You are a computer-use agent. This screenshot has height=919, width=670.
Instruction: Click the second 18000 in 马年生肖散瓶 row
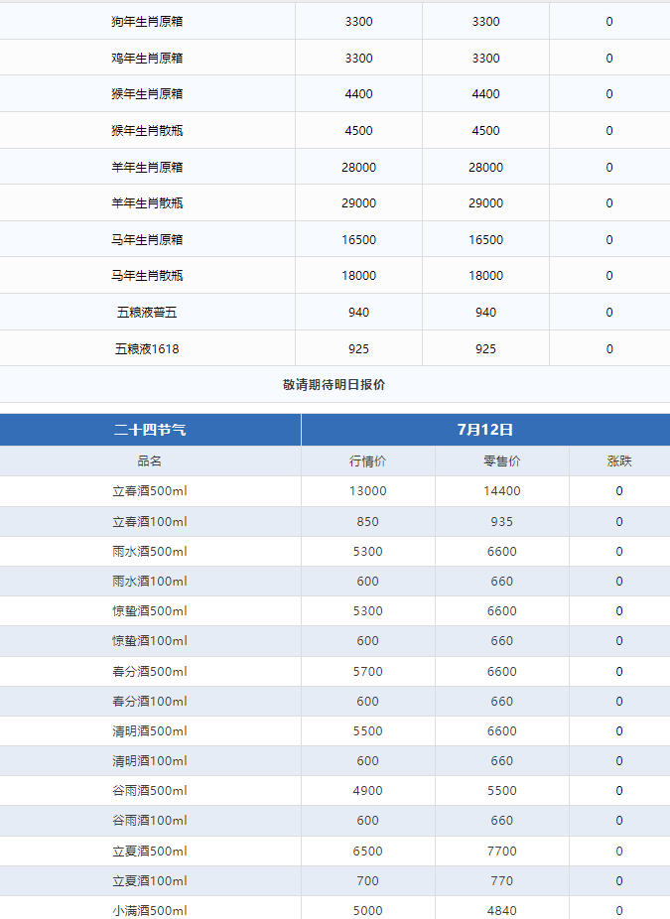point(486,276)
